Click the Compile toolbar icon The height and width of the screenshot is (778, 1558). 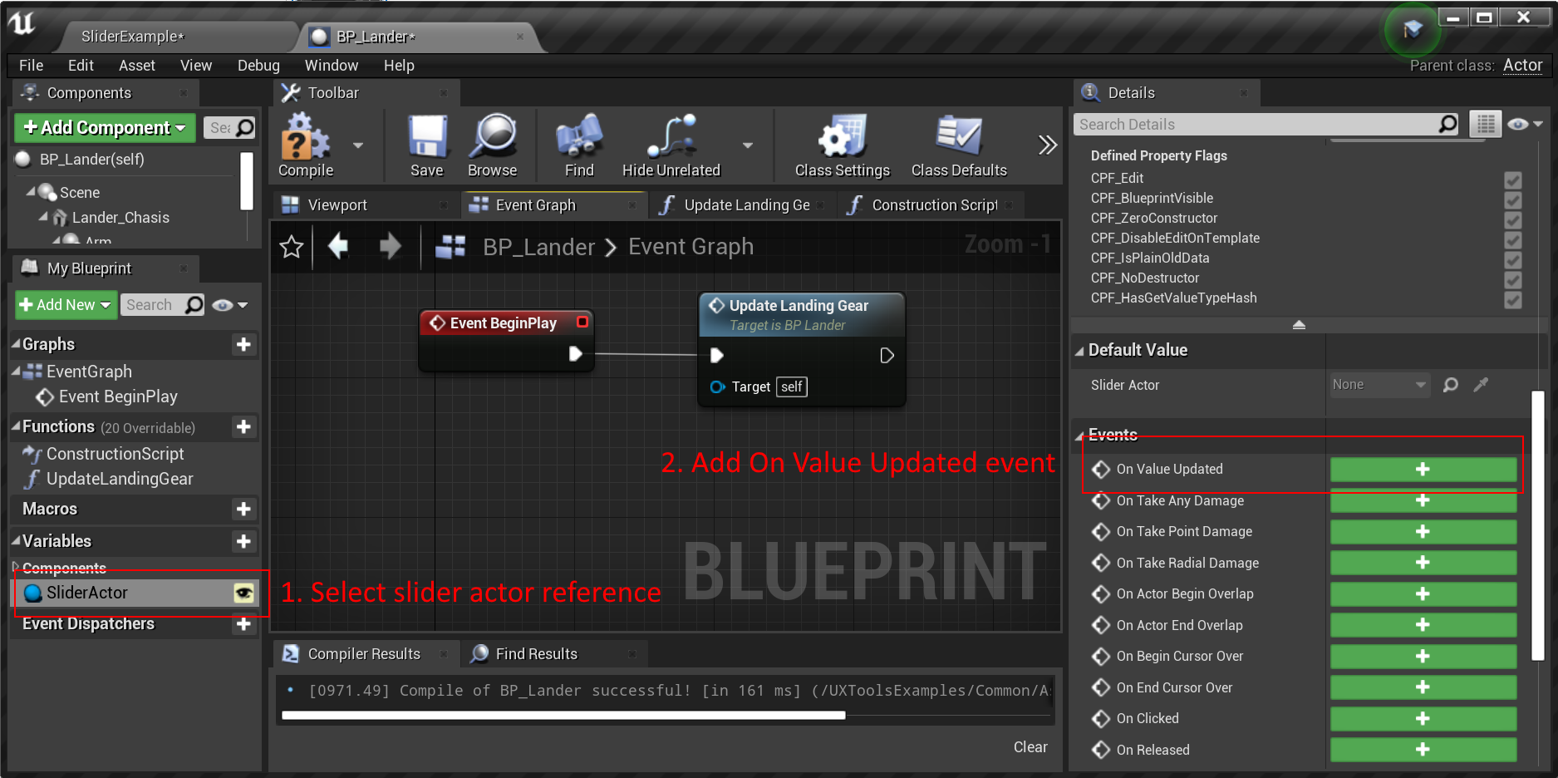tap(305, 138)
